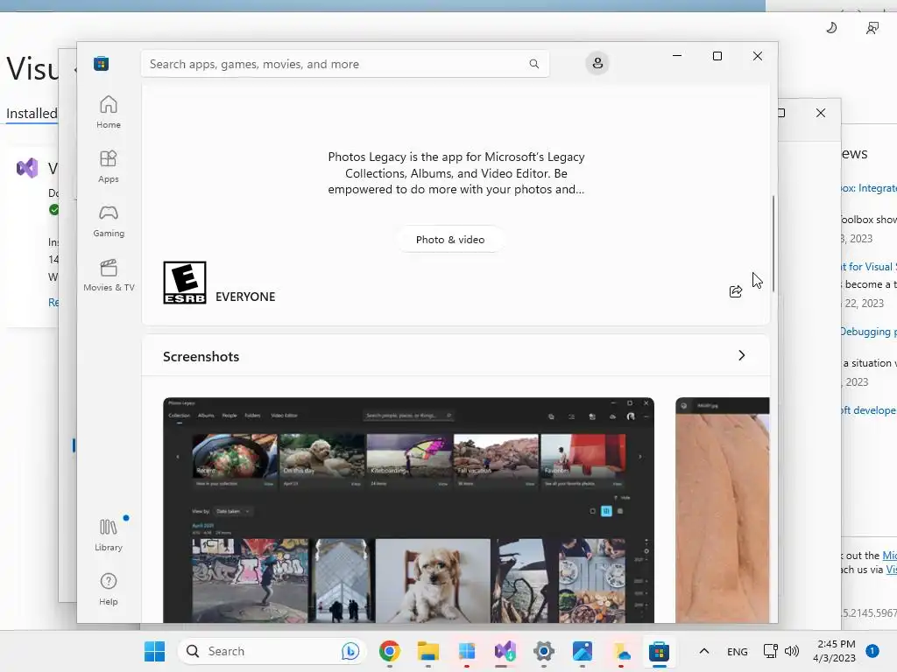897x672 pixels.
Task: Click the ESRB Everyone rating badge
Action: (x=185, y=283)
